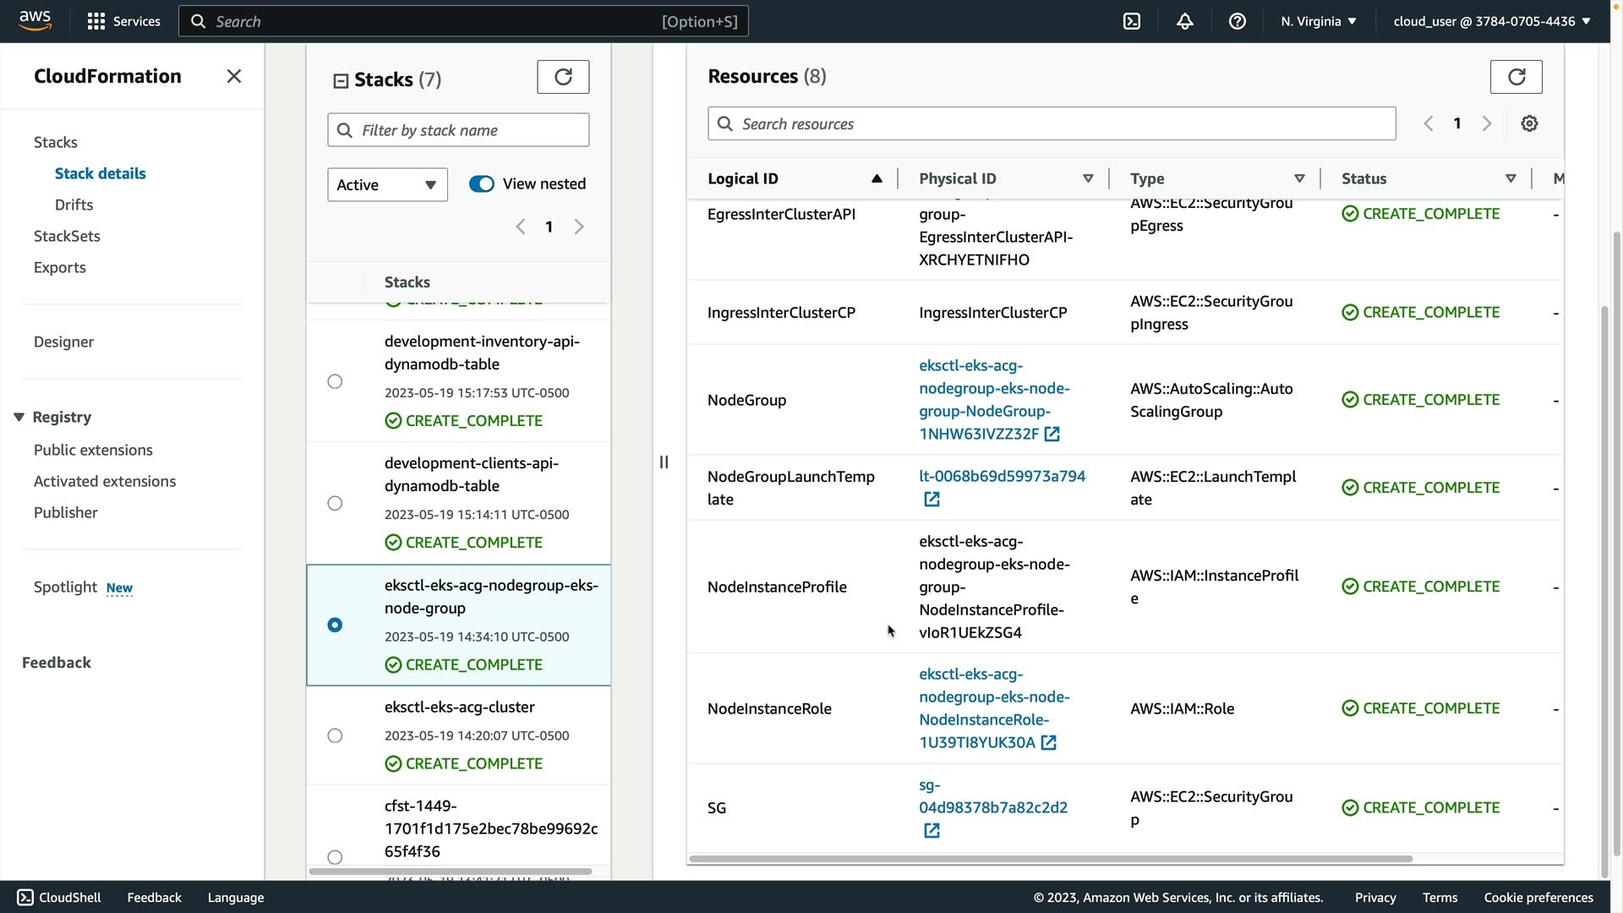1623x913 pixels.
Task: Select the eksctl-eks-acg-cluster stack radio
Action: click(x=335, y=735)
